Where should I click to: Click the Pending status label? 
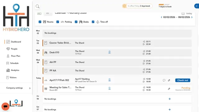pyautogui.click(x=186, y=88)
